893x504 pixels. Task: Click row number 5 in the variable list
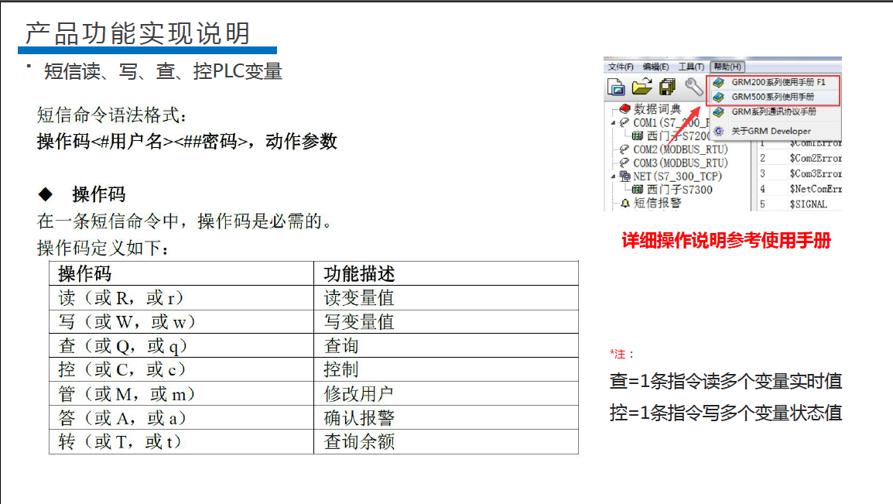[x=762, y=204]
